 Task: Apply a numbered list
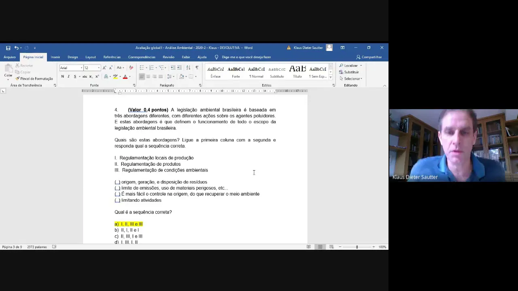tap(151, 68)
